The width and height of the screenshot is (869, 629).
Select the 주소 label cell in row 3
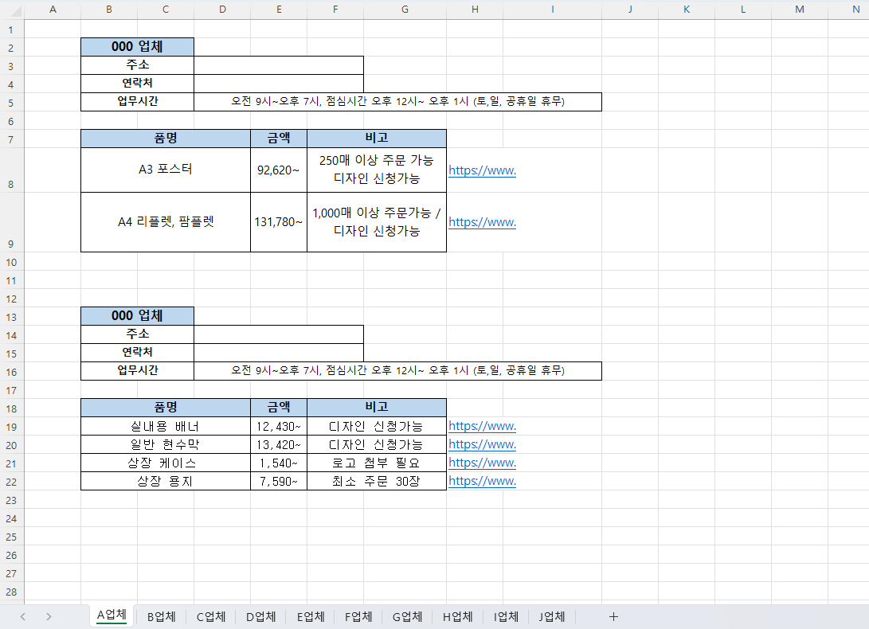click(x=136, y=65)
